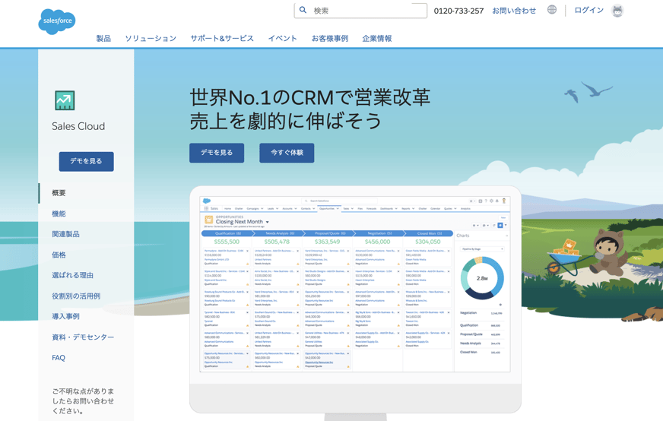663x421 pixels.
Task: Open the イベント navigation menu
Action: pos(282,39)
